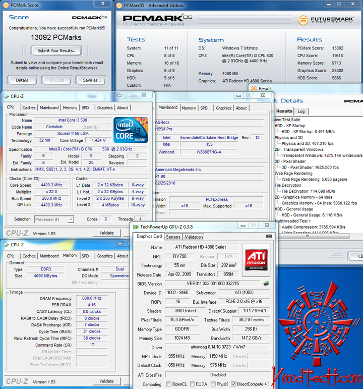Click the ATI CrossFire Disabled field
This screenshot has height=389, width=363.
click(218, 374)
